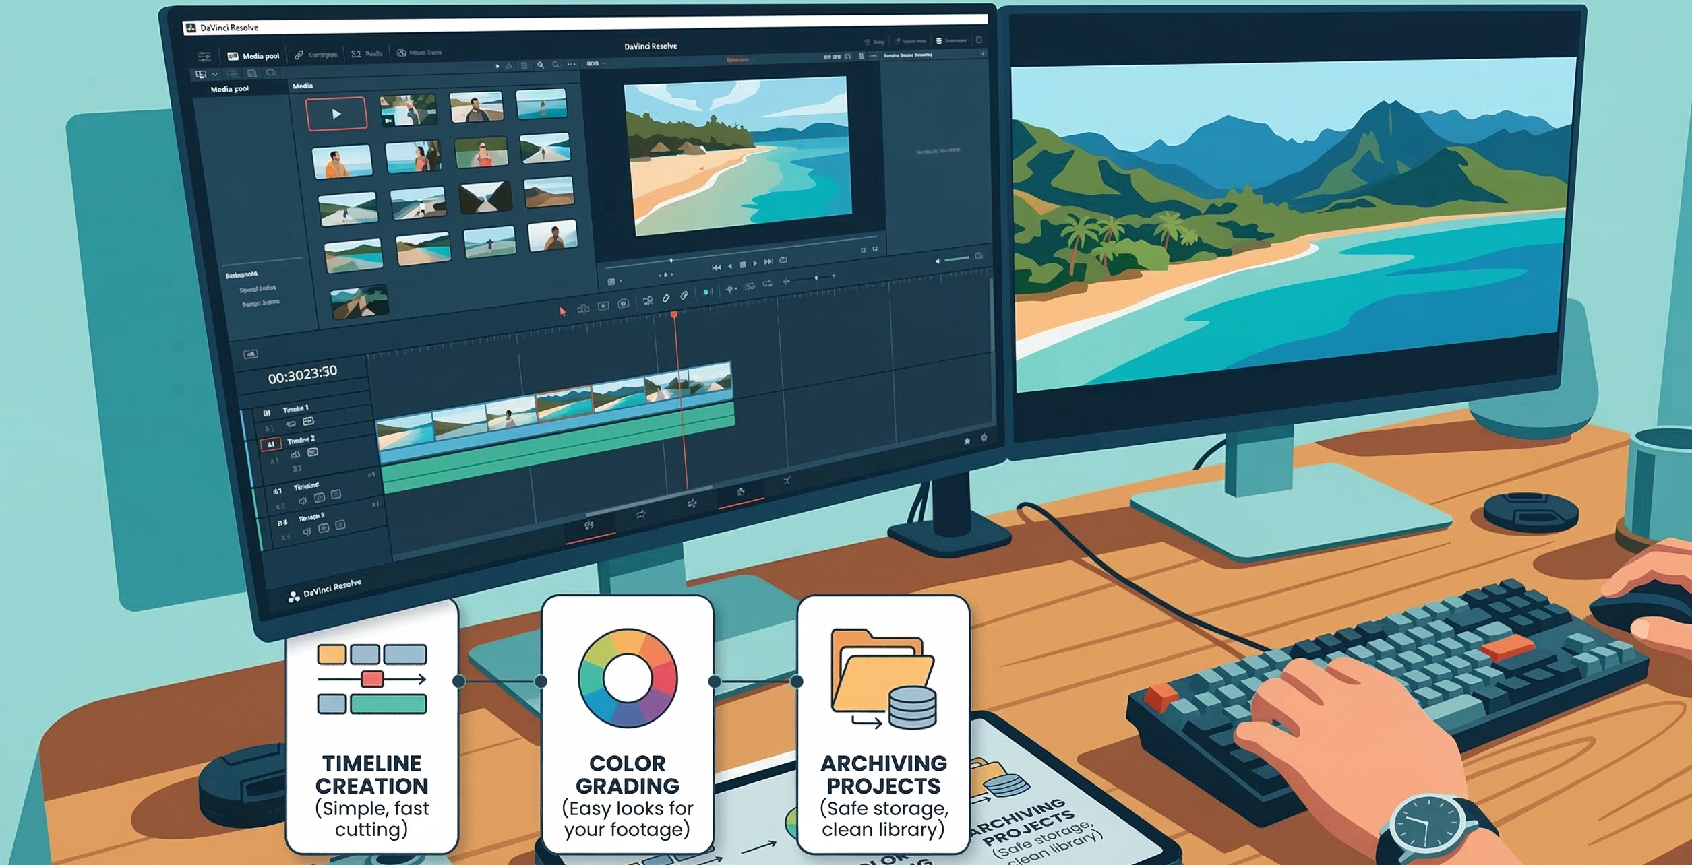Select the red-outlined play thumbnail in media bin
Image resolution: width=1692 pixels, height=865 pixels.
click(336, 114)
